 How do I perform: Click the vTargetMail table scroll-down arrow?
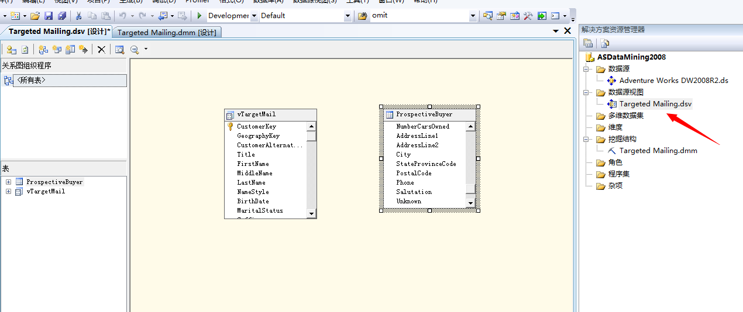pyautogui.click(x=311, y=214)
